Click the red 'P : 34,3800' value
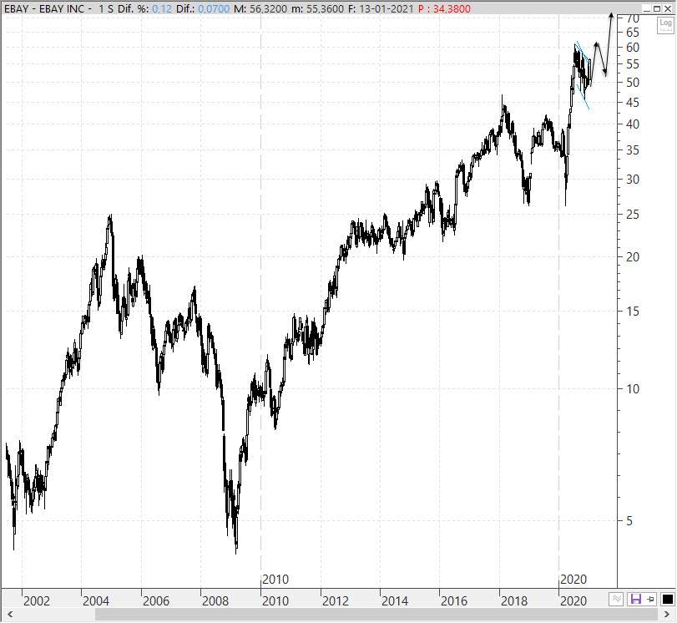677x623 pixels. coord(444,8)
